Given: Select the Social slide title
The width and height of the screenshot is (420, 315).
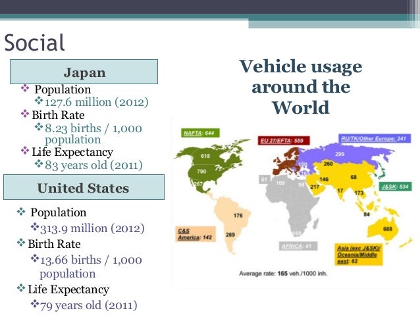Looking at the screenshot, I should tap(35, 43).
